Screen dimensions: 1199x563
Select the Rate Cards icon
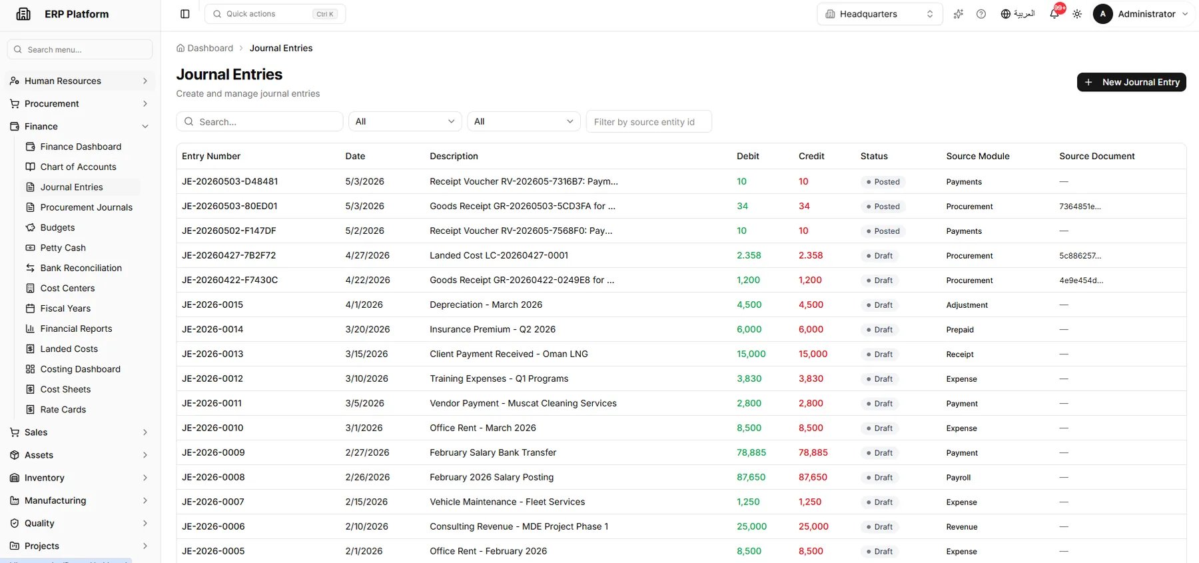(30, 409)
